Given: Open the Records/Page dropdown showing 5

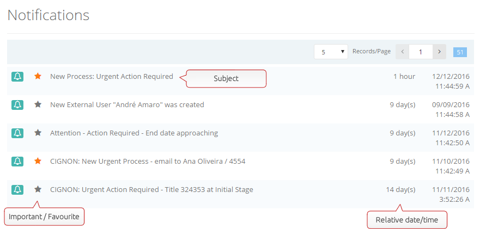Looking at the screenshot, I should coord(331,52).
